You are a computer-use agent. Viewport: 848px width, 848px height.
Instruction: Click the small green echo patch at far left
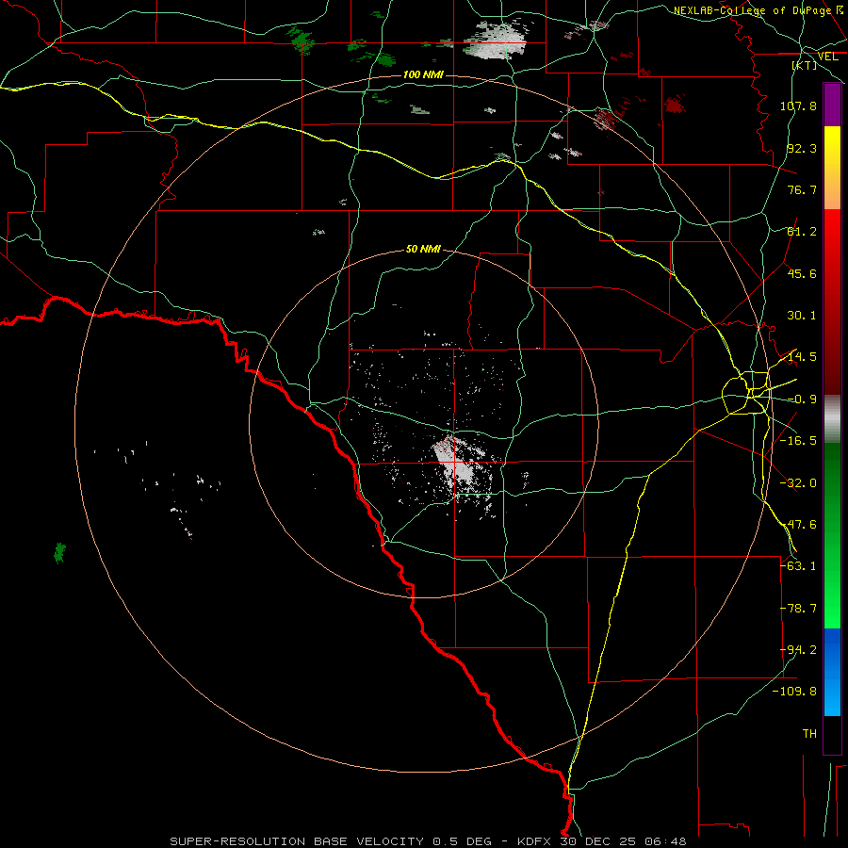(x=59, y=553)
